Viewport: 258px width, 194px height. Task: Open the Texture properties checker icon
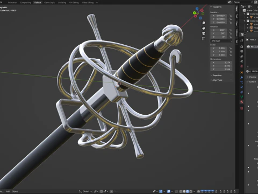(x=242, y=108)
